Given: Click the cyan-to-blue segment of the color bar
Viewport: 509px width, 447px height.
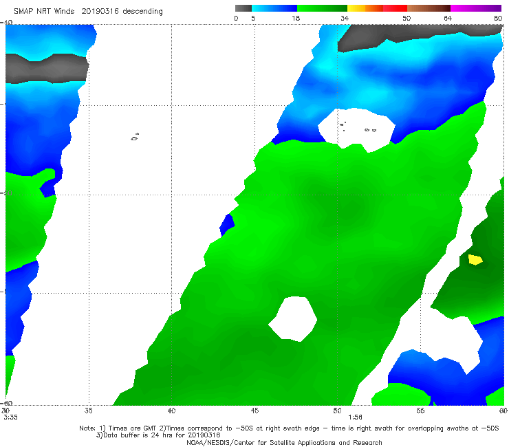Looking at the screenshot, I should [x=274, y=8].
